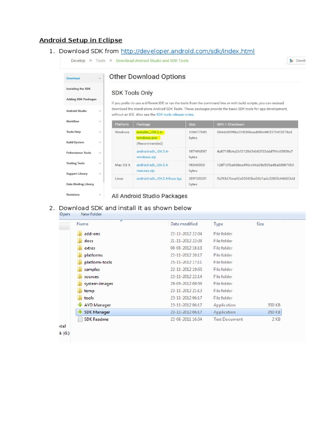Click the Tools breadcrumb
Image resolution: width=325 pixels, height=433 pixels.
click(x=100, y=61)
